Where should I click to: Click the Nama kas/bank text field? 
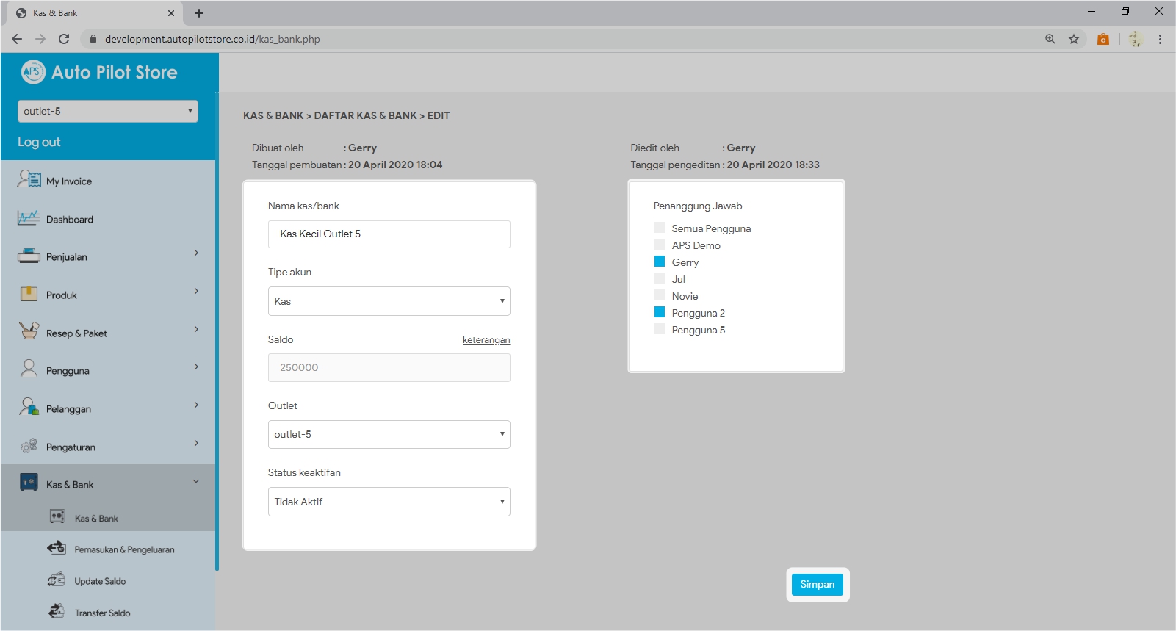pos(389,234)
